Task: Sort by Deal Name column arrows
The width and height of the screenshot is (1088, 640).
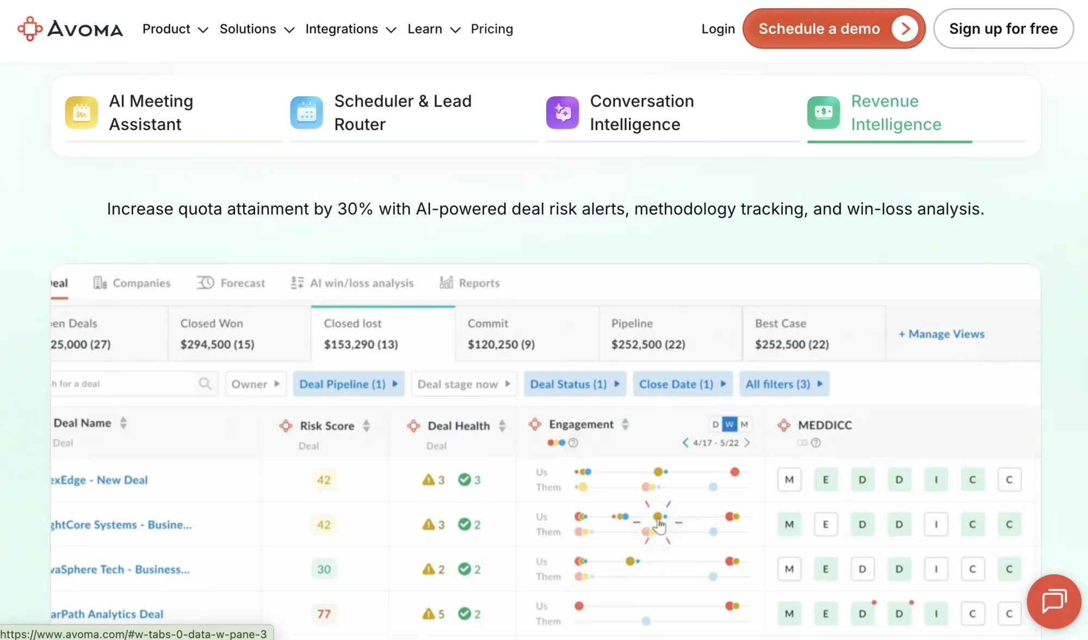Action: click(123, 423)
